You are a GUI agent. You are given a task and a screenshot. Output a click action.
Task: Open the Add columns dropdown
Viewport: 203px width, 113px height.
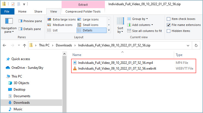coord(140,25)
